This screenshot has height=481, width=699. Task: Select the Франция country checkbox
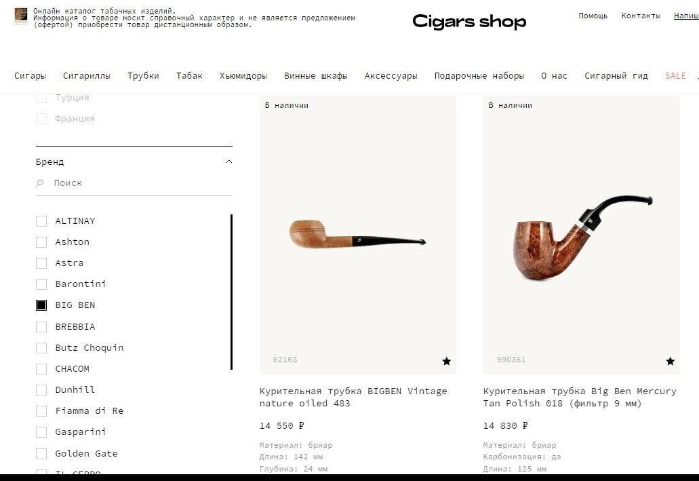[x=41, y=119]
